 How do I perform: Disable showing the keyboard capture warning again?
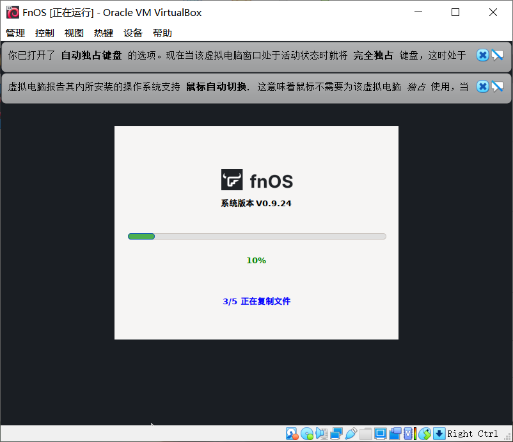(498, 55)
